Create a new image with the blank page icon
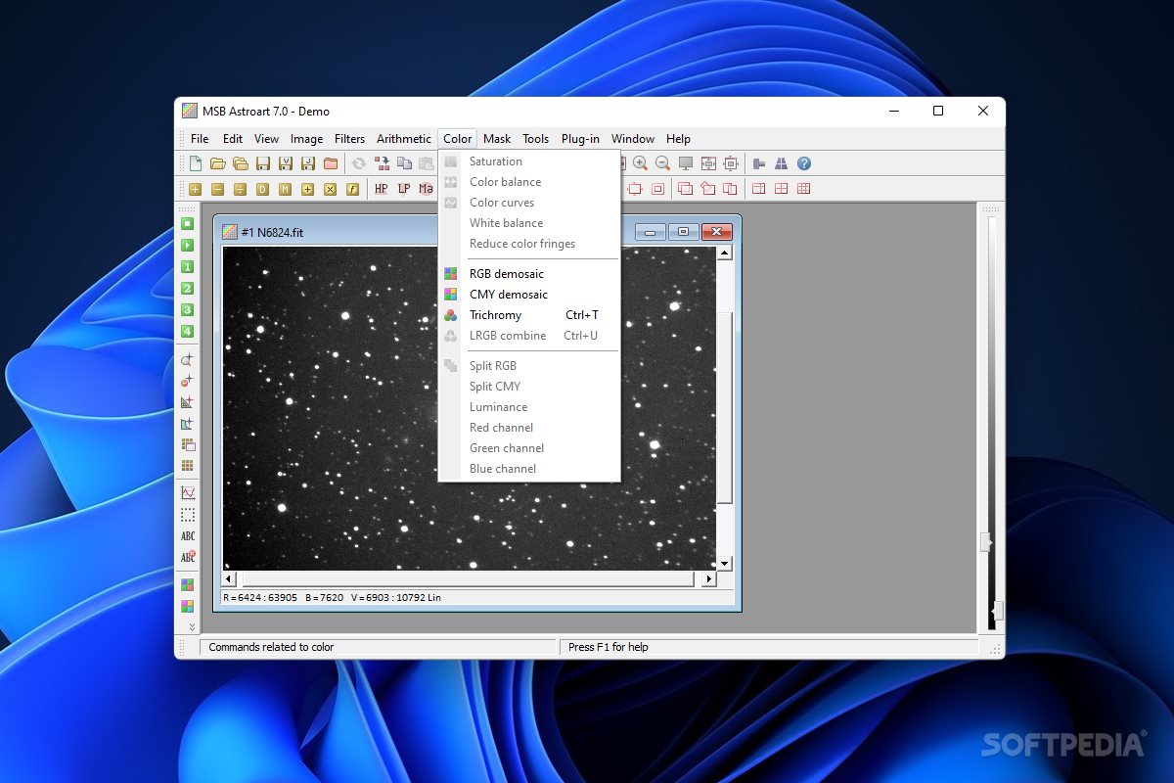This screenshot has height=783, width=1174. 196,163
